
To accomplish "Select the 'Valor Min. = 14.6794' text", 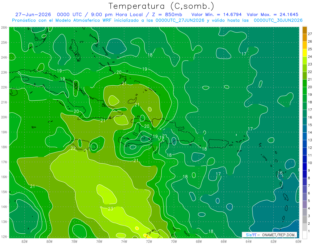I will pyautogui.click(x=216, y=15).
